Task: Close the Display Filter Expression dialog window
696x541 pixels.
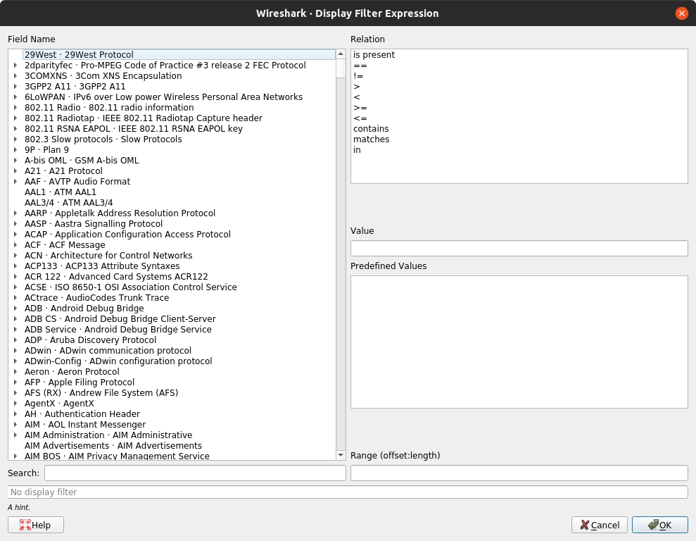Action: point(681,13)
